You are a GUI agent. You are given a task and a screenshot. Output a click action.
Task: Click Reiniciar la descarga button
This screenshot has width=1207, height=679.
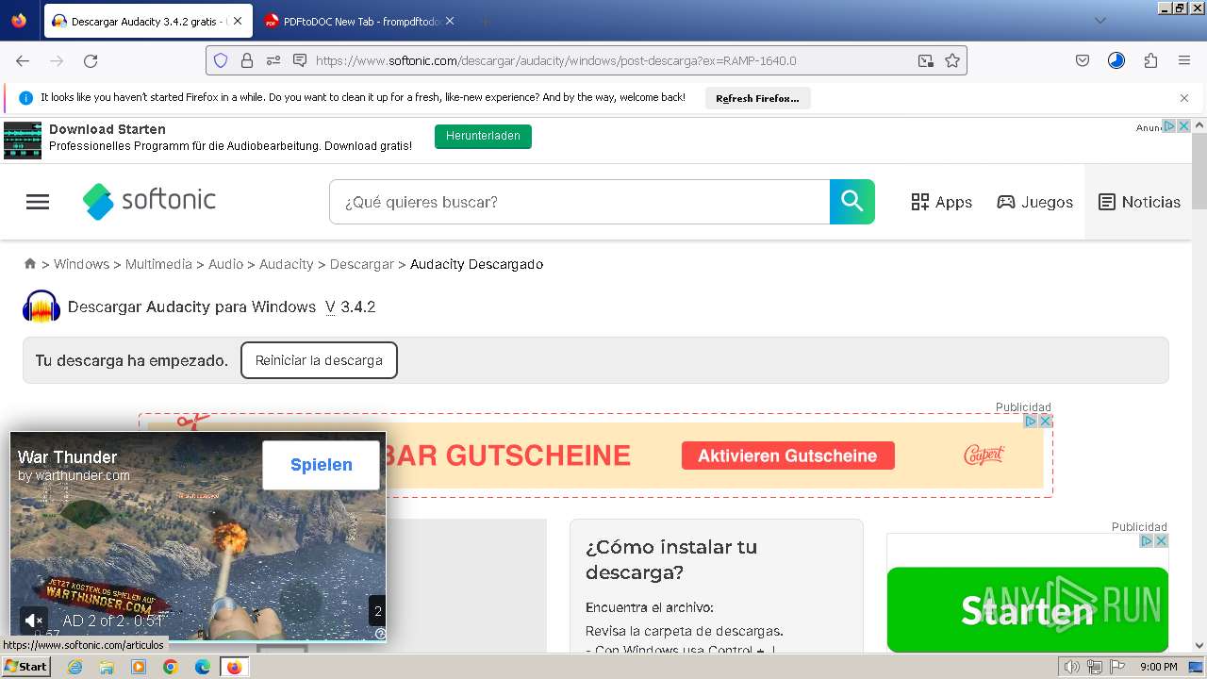click(319, 360)
